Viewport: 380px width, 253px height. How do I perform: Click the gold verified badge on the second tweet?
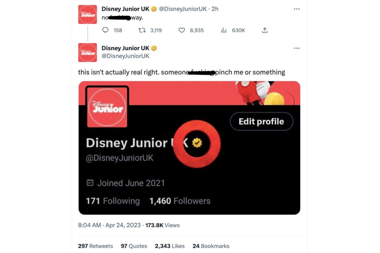154,48
